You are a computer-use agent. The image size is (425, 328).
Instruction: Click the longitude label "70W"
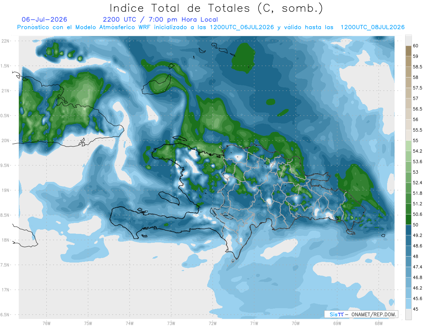coord(296,323)
